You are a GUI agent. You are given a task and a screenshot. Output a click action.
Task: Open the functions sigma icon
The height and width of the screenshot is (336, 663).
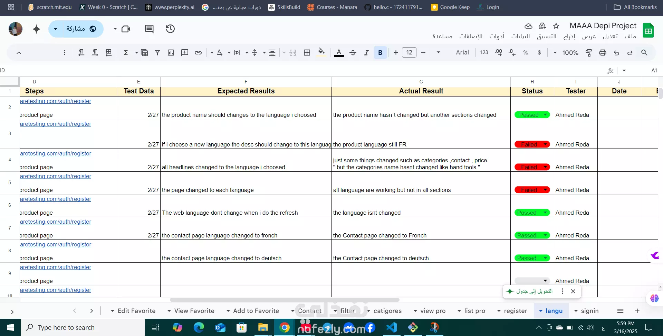[126, 52]
